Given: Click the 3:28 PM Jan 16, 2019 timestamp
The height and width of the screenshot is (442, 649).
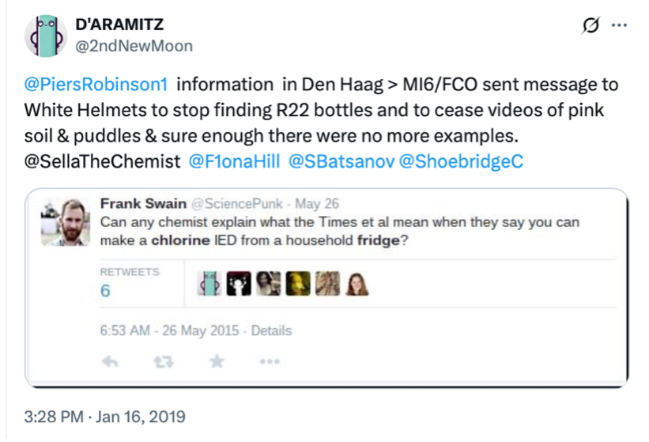Looking at the screenshot, I should (x=105, y=415).
